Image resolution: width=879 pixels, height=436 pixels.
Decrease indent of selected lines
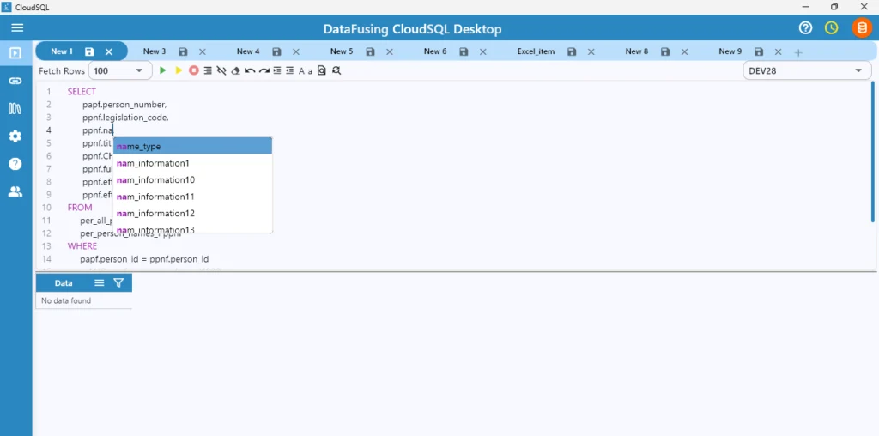(290, 70)
